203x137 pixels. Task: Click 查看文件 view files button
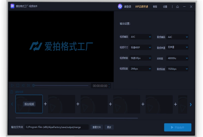[x=97, y=127]
